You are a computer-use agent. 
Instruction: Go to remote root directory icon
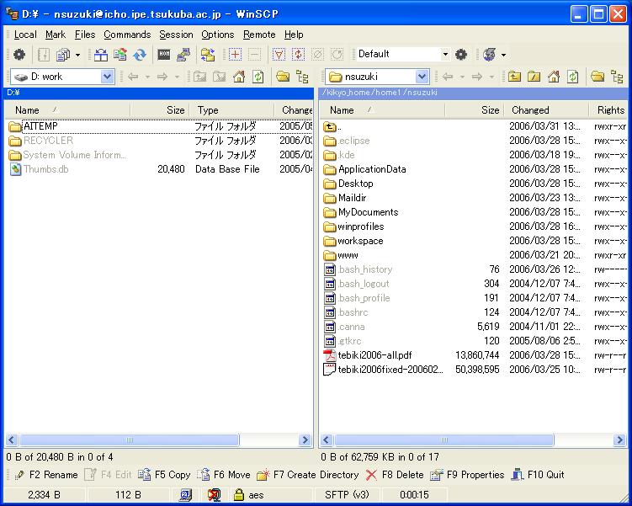pyautogui.click(x=534, y=77)
